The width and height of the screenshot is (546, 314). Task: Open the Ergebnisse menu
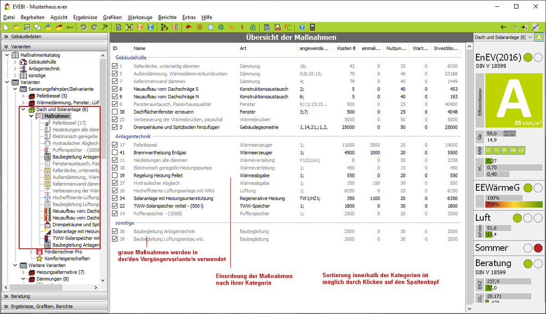85,17
